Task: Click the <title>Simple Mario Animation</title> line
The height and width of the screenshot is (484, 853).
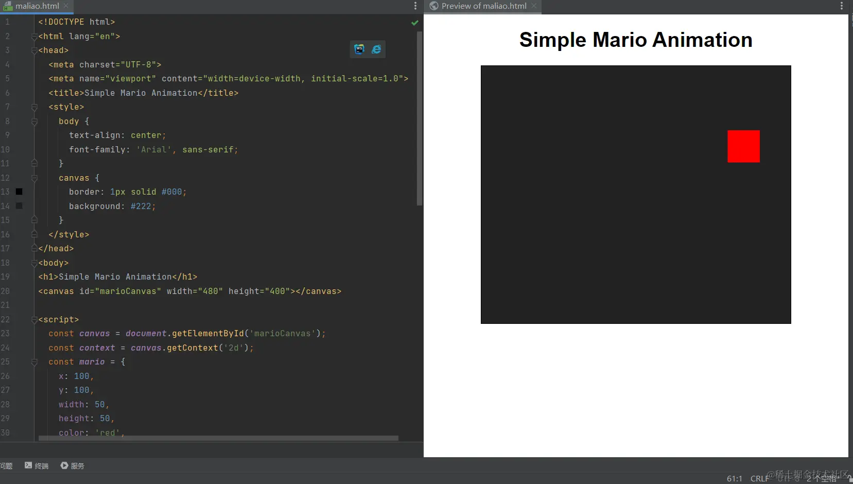Action: tap(144, 93)
